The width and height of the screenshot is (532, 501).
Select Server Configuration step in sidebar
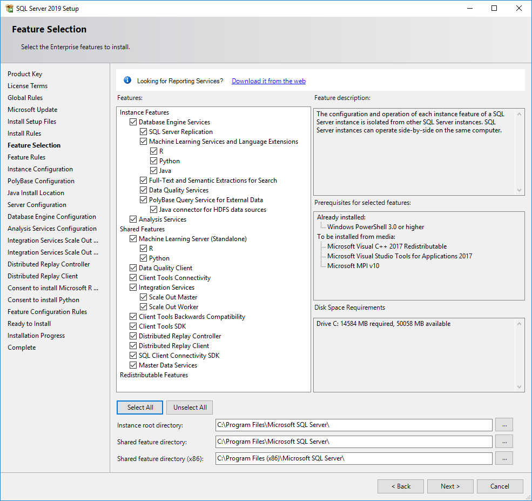[37, 205]
